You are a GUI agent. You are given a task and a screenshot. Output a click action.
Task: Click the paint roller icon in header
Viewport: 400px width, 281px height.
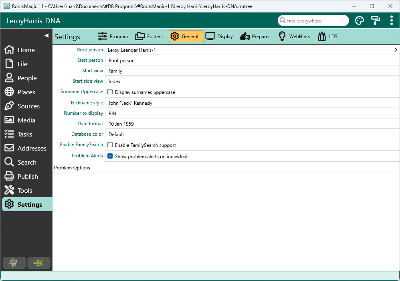point(375,21)
